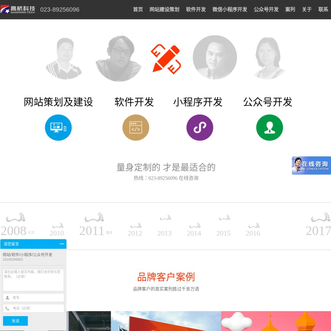Click the 软件开发 large heading link
The height and width of the screenshot is (331, 331).
[x=134, y=102]
